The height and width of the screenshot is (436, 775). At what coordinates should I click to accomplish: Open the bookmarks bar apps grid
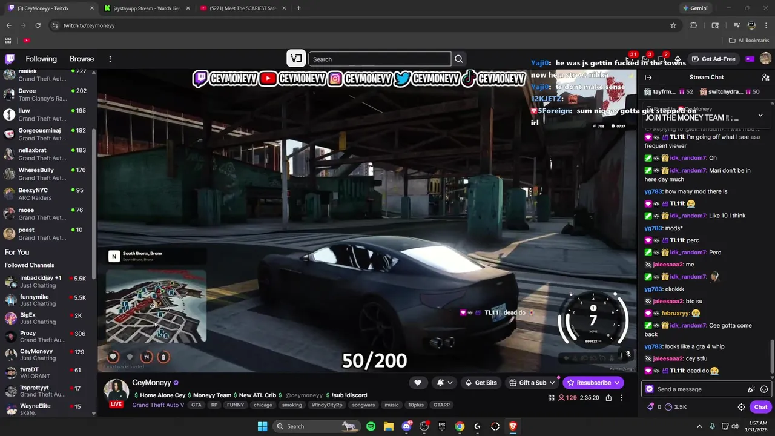pyautogui.click(x=8, y=41)
